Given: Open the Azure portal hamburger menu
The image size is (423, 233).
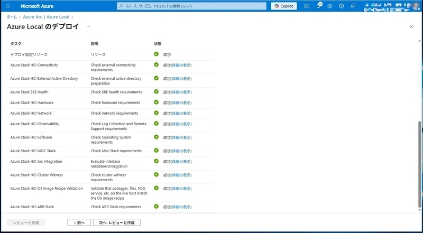Looking at the screenshot, I should pyautogui.click(x=8, y=6).
